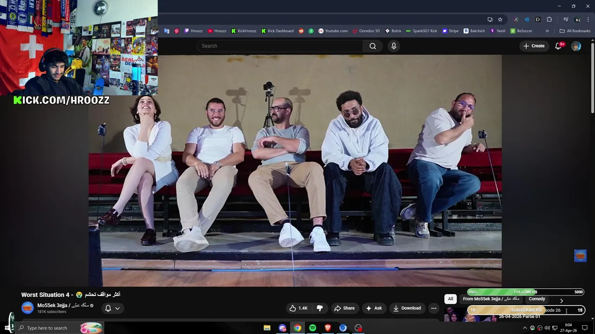This screenshot has height=334, width=595.
Task: Open the Youtube conv bookmark
Action: coord(333,31)
